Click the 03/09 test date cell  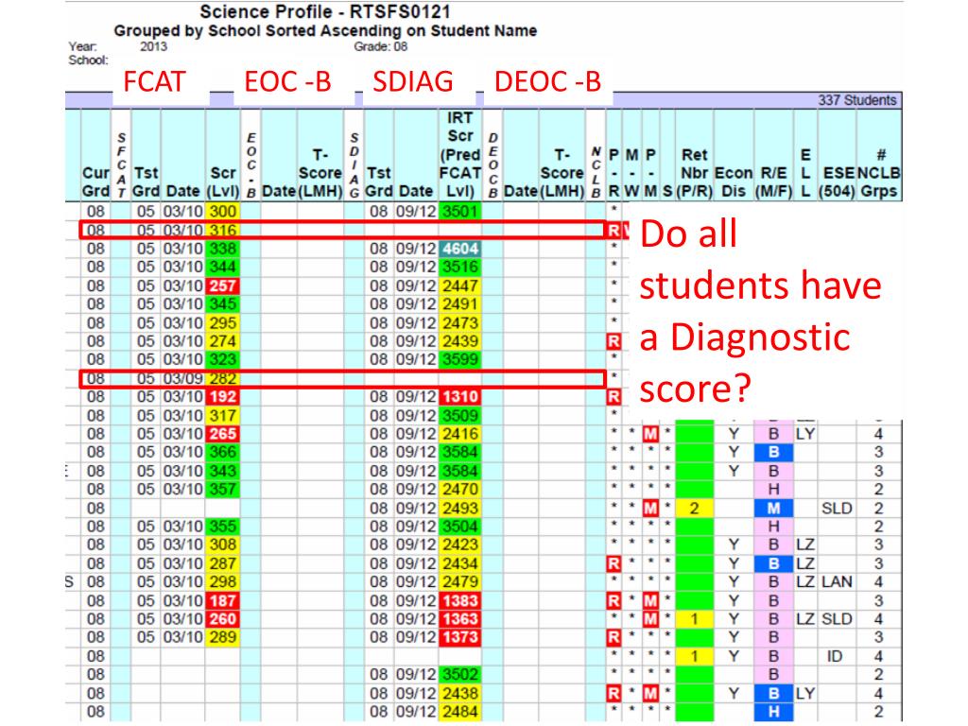(182, 378)
